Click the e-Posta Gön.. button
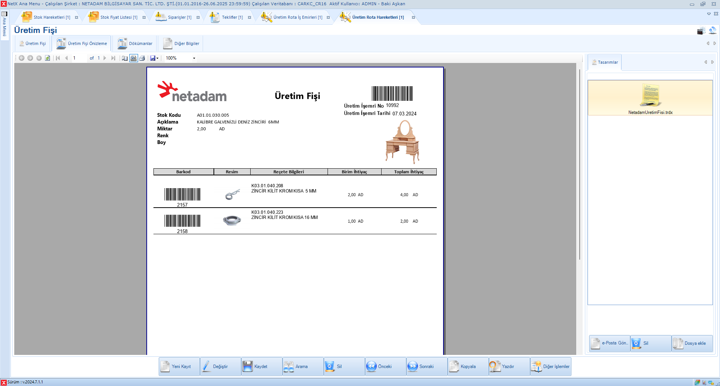 pyautogui.click(x=609, y=343)
